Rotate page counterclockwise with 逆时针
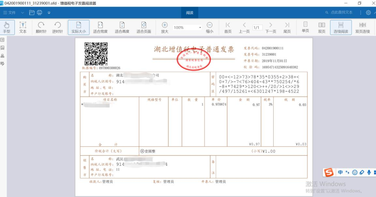This screenshot has width=376, height=197. point(57,27)
